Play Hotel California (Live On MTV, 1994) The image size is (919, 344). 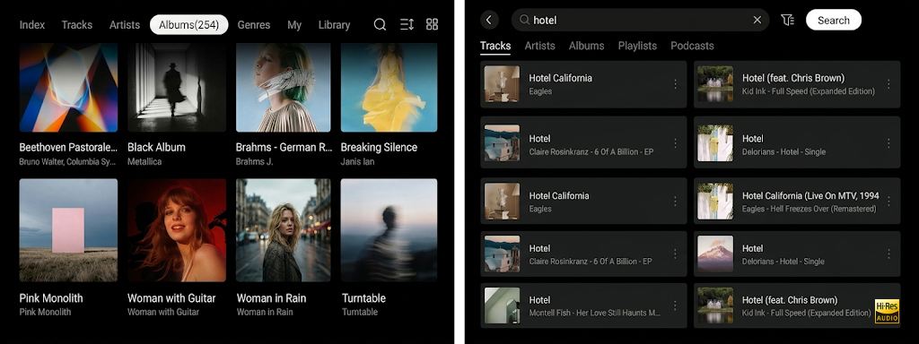797,202
